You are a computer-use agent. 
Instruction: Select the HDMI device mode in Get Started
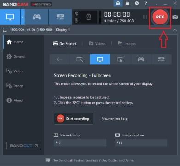click(x=161, y=59)
